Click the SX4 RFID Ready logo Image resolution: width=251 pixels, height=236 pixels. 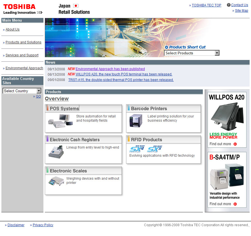(137, 149)
